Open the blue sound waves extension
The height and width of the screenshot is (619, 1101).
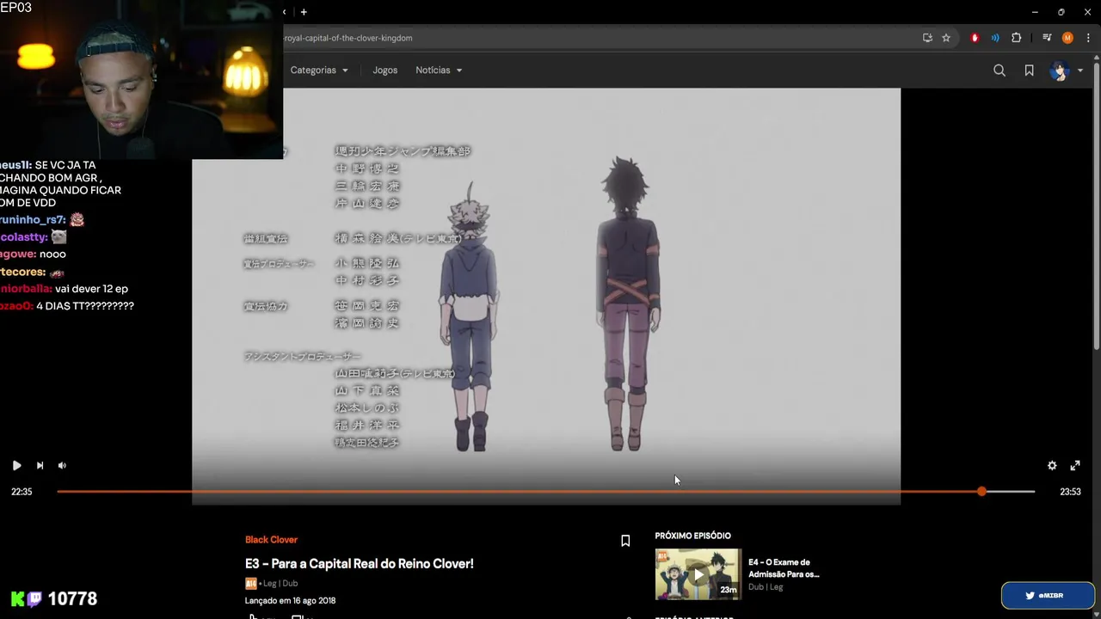tap(995, 38)
